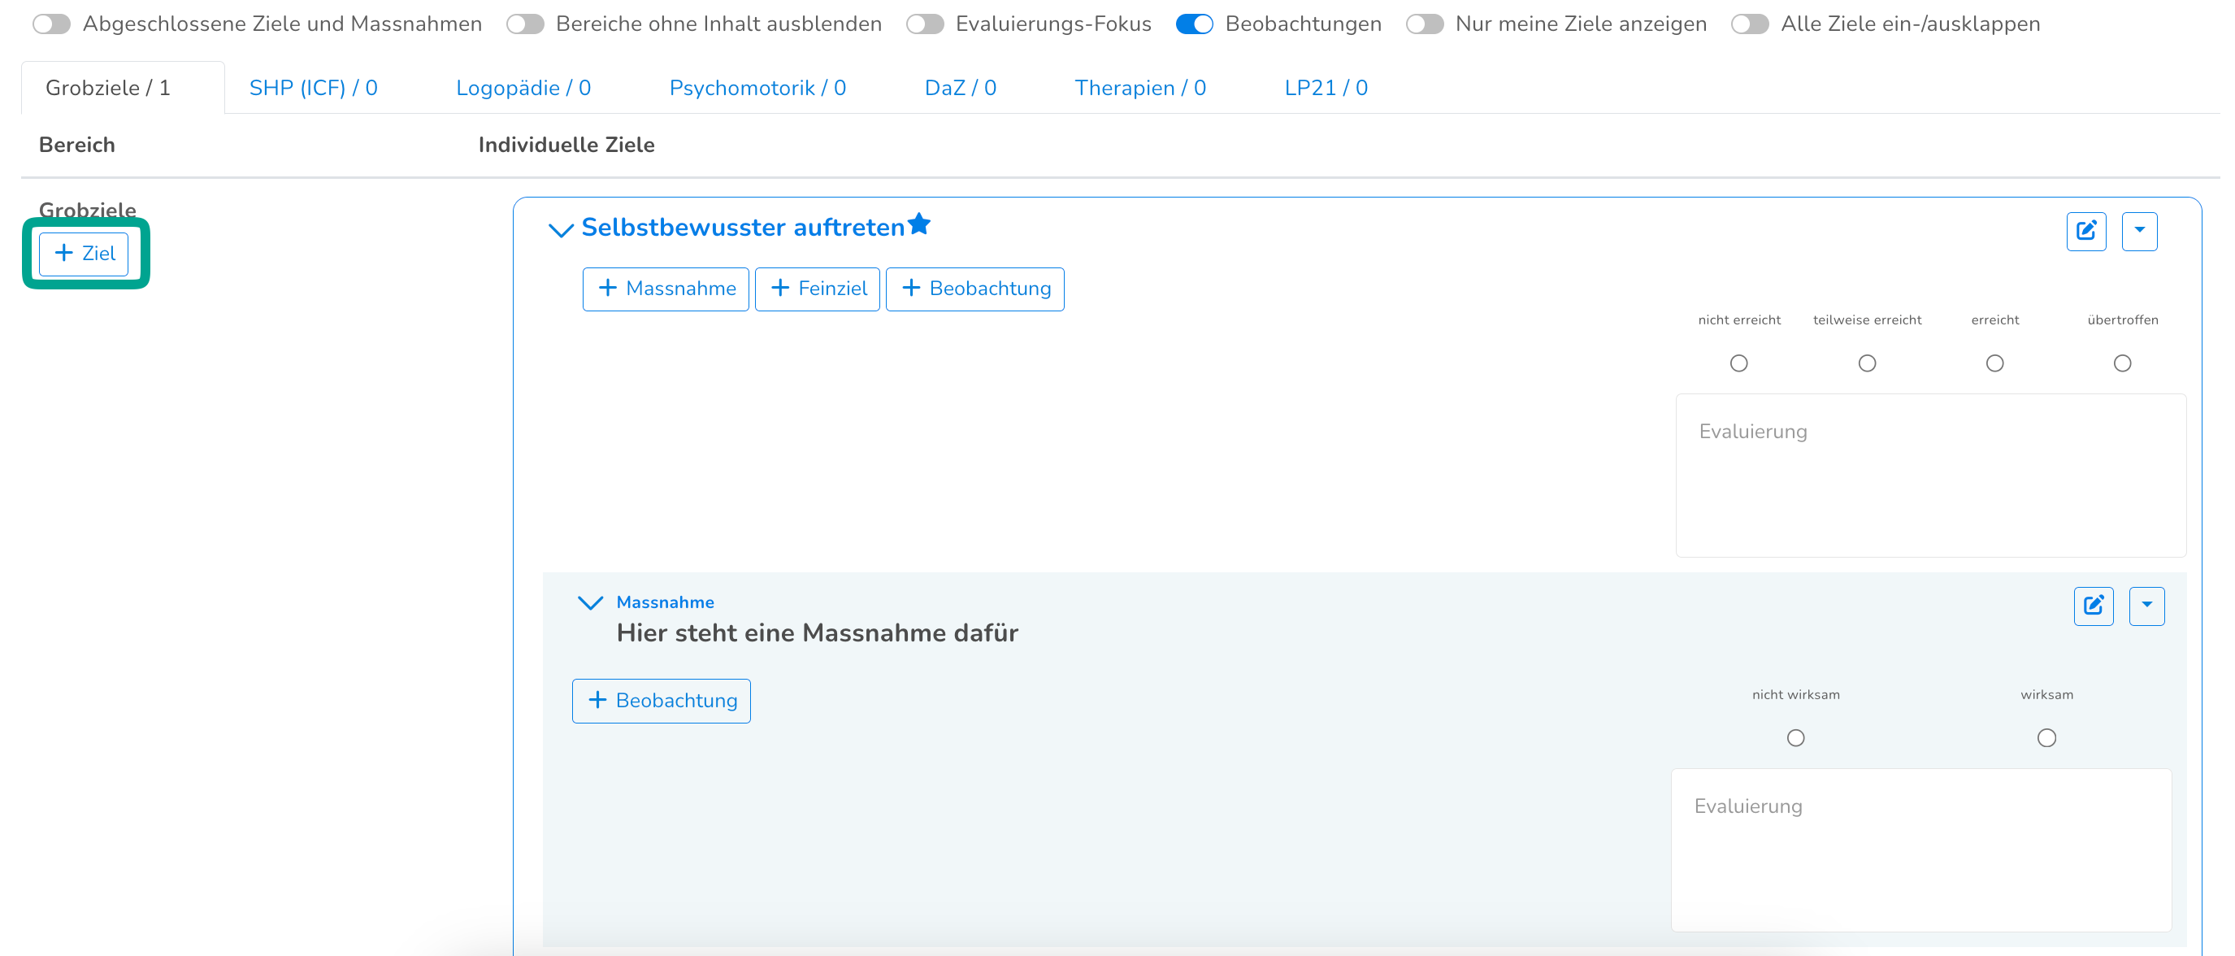Select 'wirksam' radio for the Massnahme
This screenshot has width=2235, height=956.
pos(2046,738)
